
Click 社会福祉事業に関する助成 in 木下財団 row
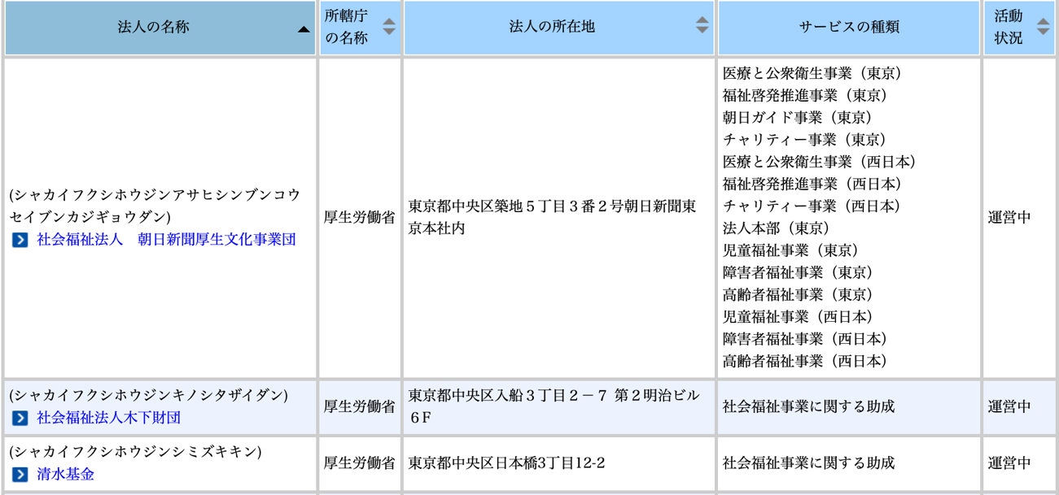coord(809,406)
